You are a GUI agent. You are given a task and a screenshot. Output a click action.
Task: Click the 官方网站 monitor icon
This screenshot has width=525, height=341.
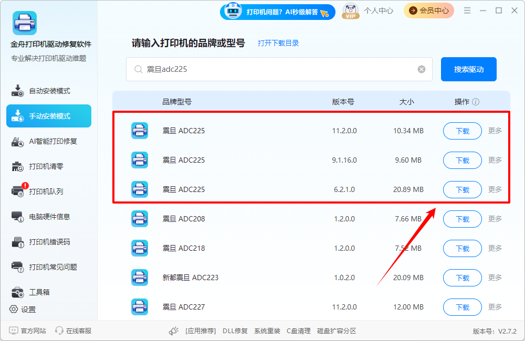click(14, 331)
